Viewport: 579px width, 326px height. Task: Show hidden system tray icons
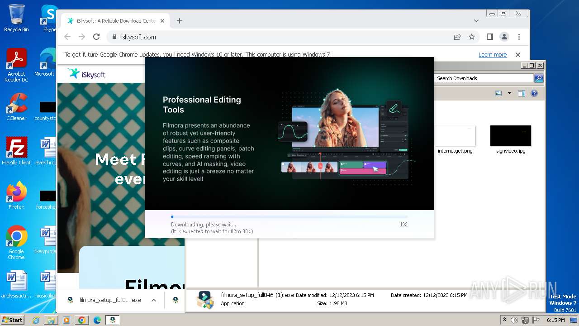(x=505, y=320)
